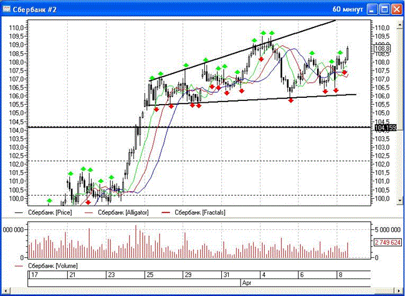Click date label 23 on the time axis
Screen dimensions: 405x296
pyautogui.click(x=112, y=275)
